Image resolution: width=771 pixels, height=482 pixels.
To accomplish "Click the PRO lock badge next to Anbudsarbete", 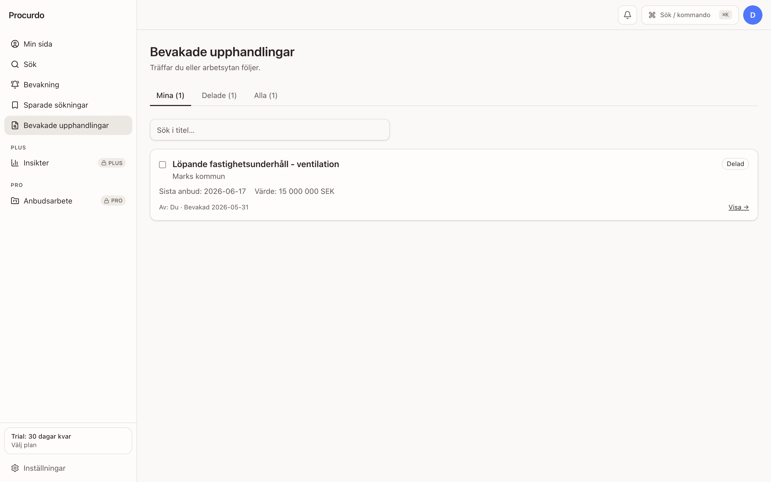I will (113, 201).
